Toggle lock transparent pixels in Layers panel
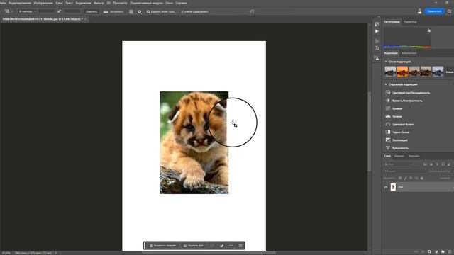Screen dimensions: 454x255 400,178
